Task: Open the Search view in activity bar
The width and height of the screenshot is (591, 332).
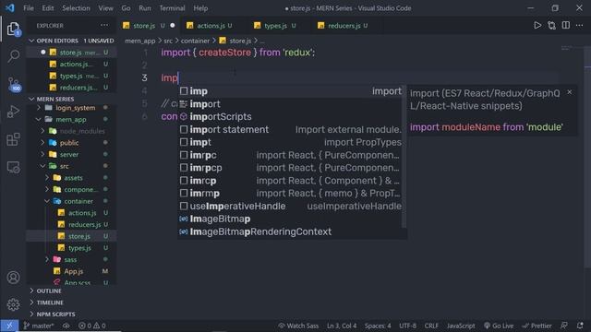Action: 13,56
